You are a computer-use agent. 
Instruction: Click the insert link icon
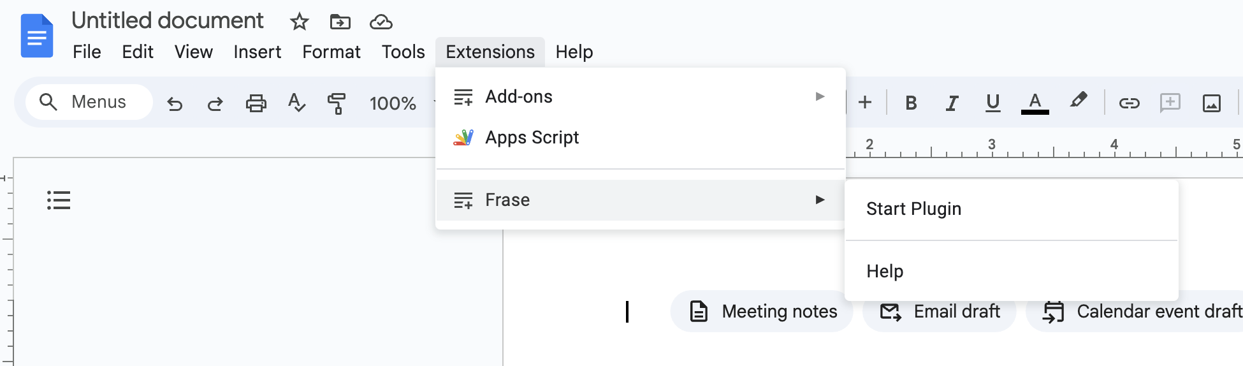(1129, 103)
